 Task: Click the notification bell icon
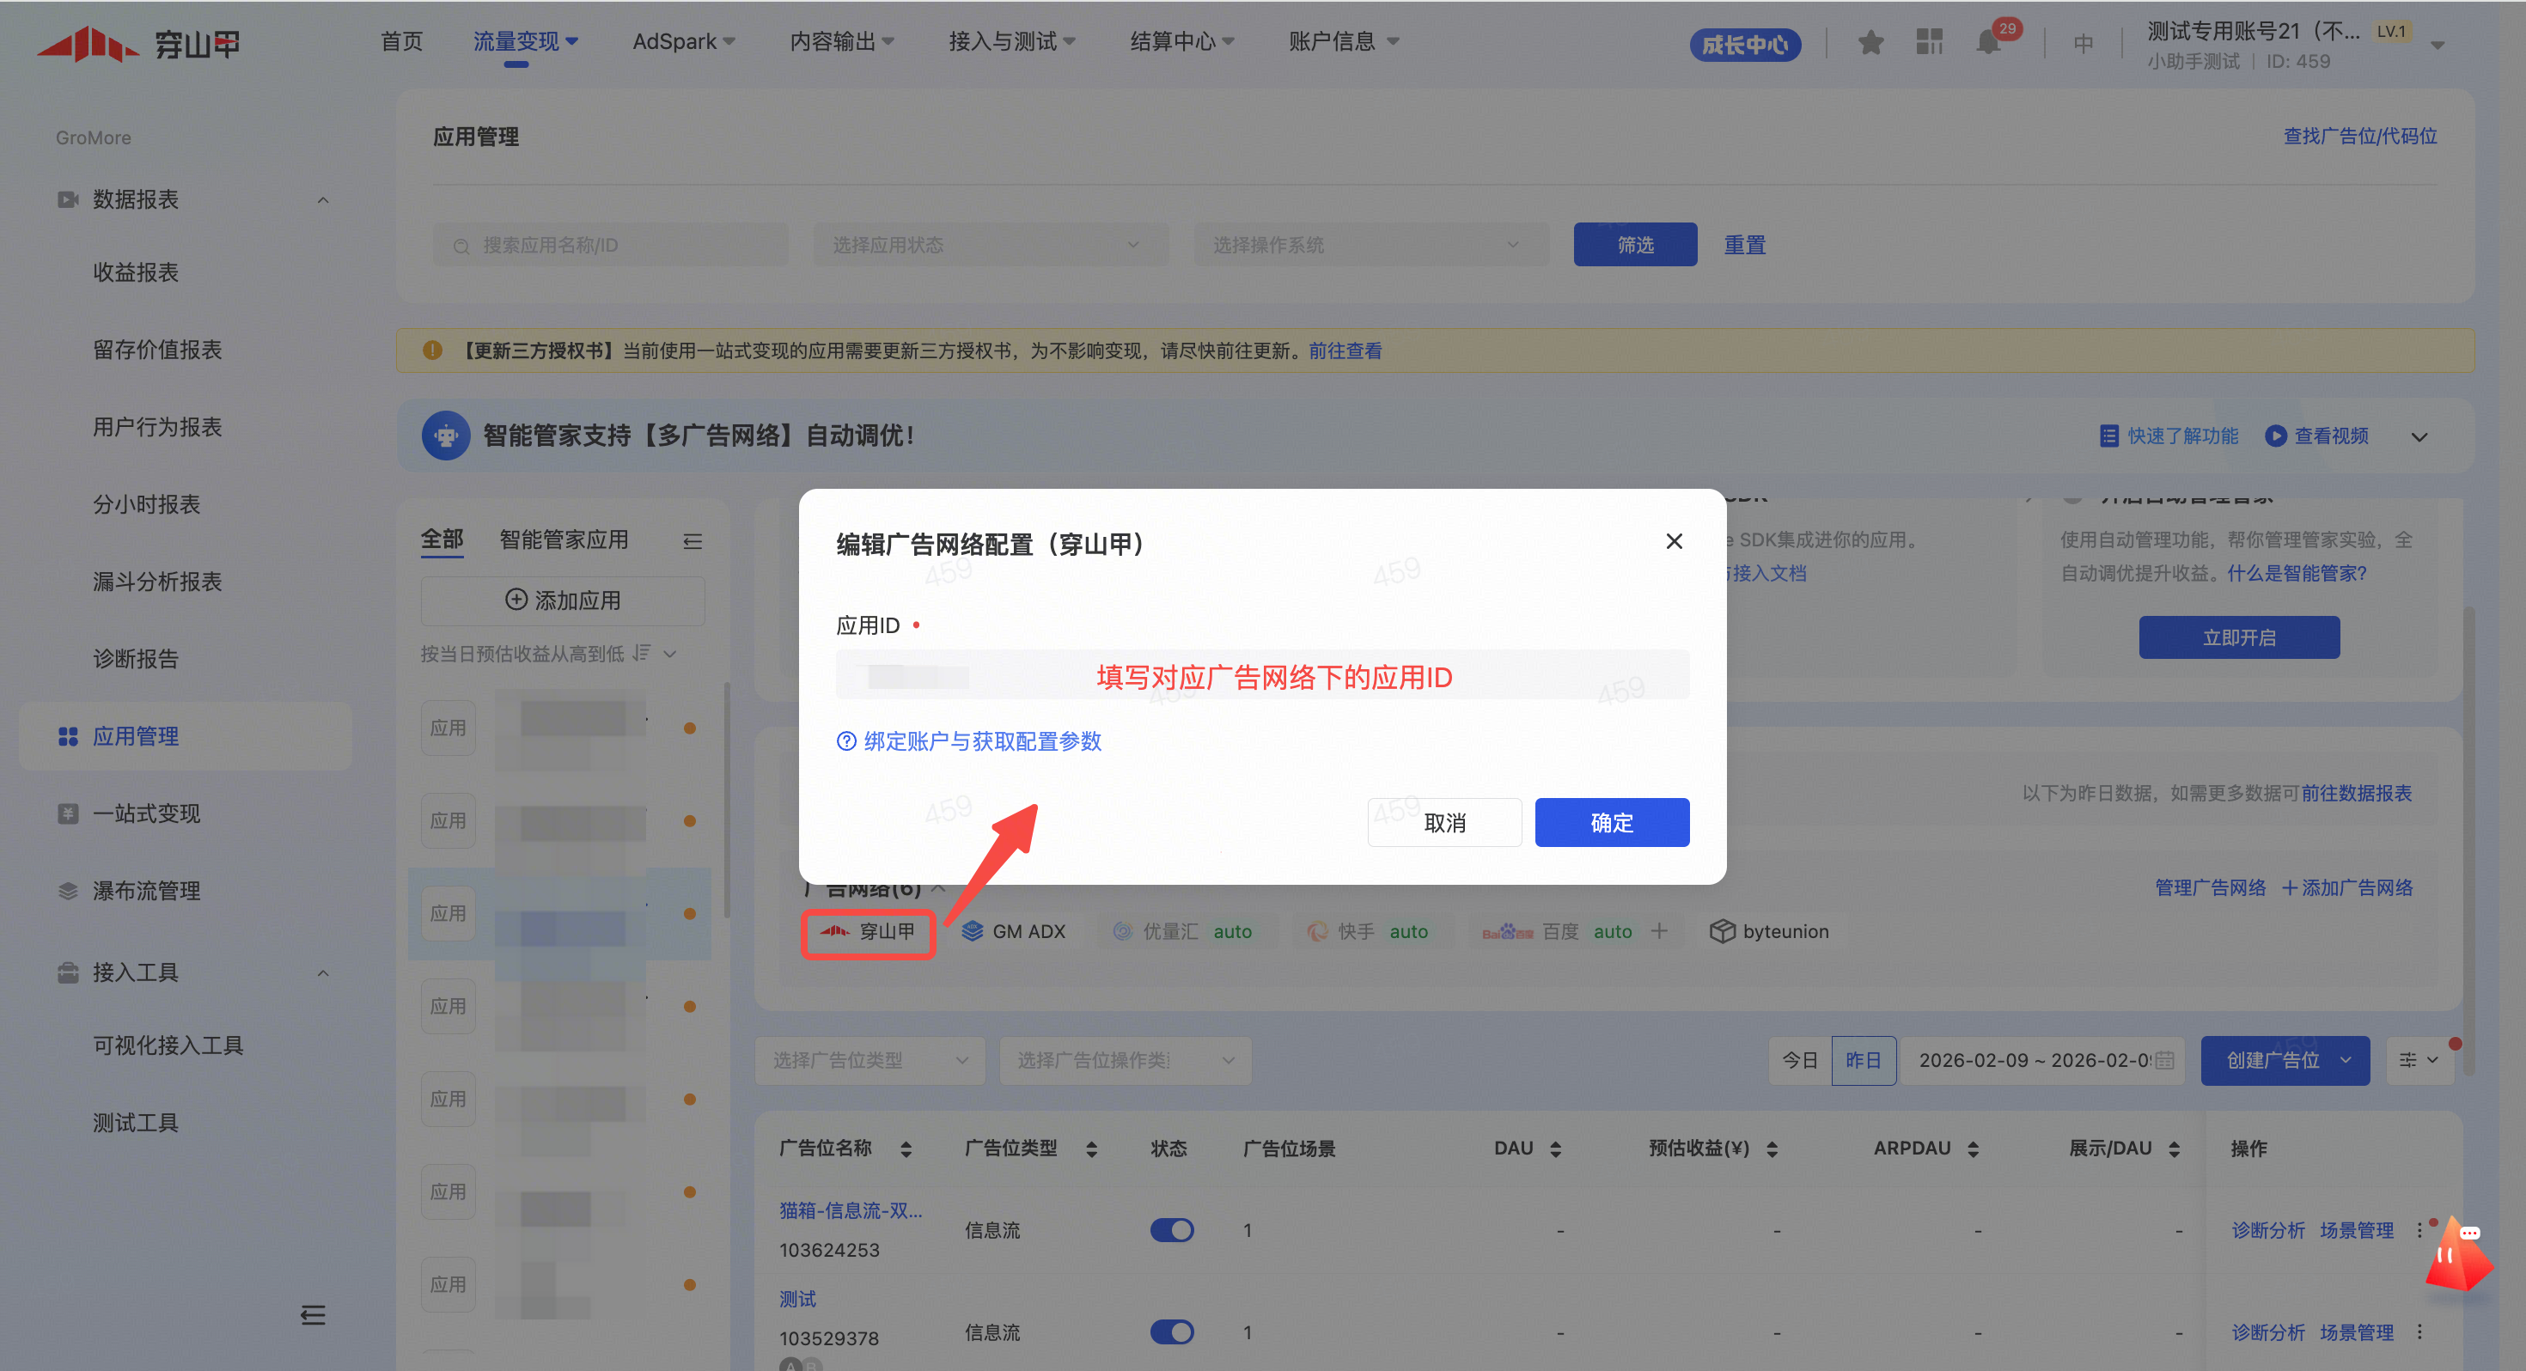point(1987,42)
